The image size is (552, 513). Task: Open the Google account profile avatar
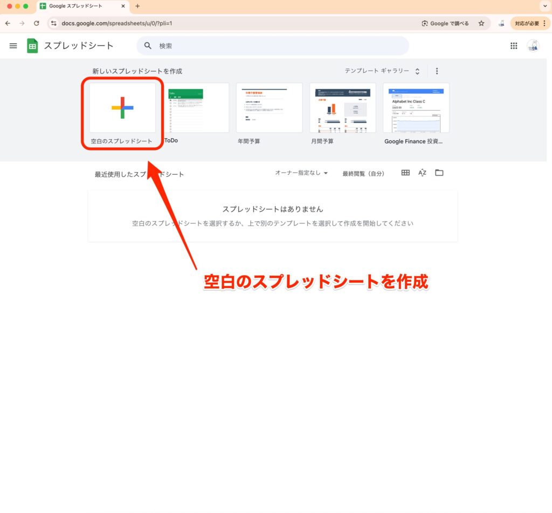[533, 46]
